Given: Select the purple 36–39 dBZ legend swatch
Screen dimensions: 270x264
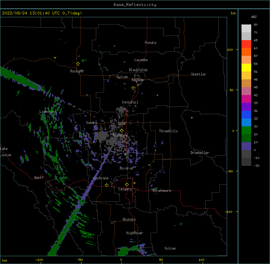Looking at the screenshot, I should (x=246, y=107).
